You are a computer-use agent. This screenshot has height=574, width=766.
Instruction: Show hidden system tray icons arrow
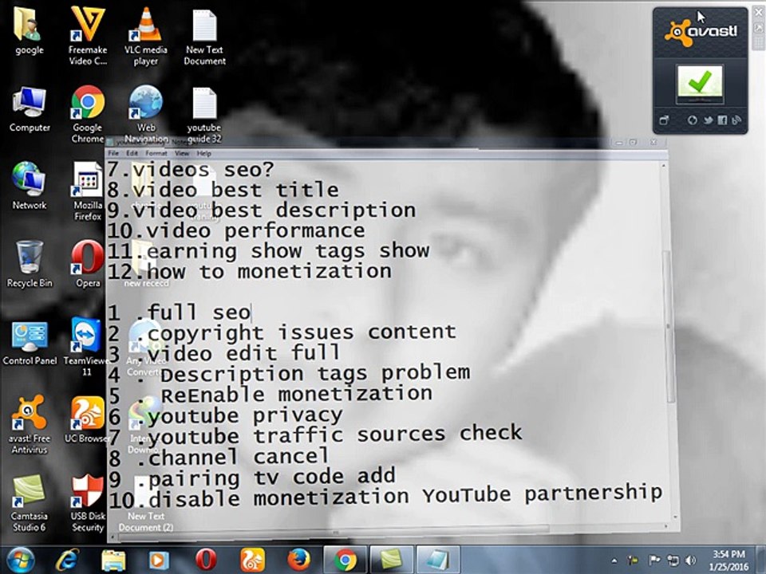(x=614, y=560)
